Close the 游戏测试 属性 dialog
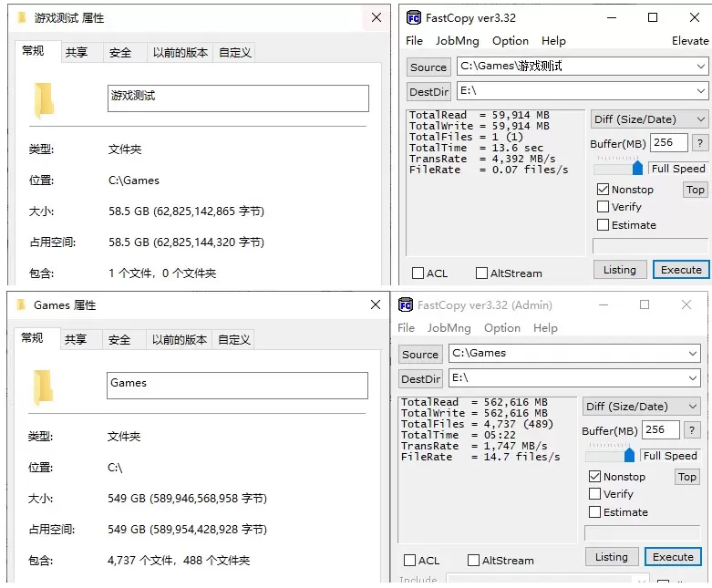The height and width of the screenshot is (588, 712). [376, 17]
